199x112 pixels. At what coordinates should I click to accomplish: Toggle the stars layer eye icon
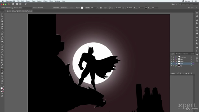(x=172, y=63)
